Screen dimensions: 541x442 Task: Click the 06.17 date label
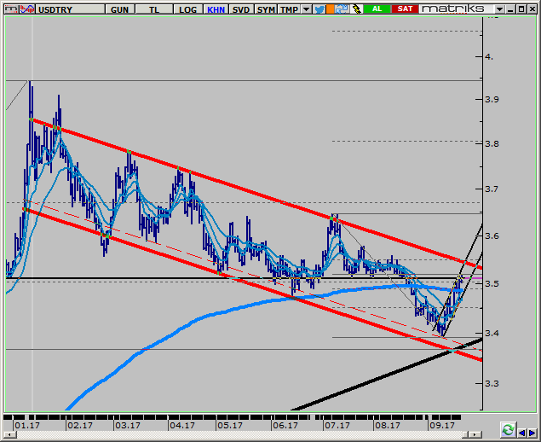coord(285,426)
